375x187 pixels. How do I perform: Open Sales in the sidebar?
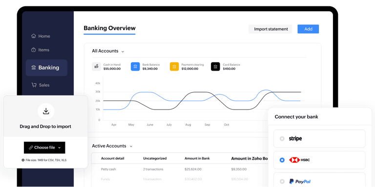click(41, 85)
